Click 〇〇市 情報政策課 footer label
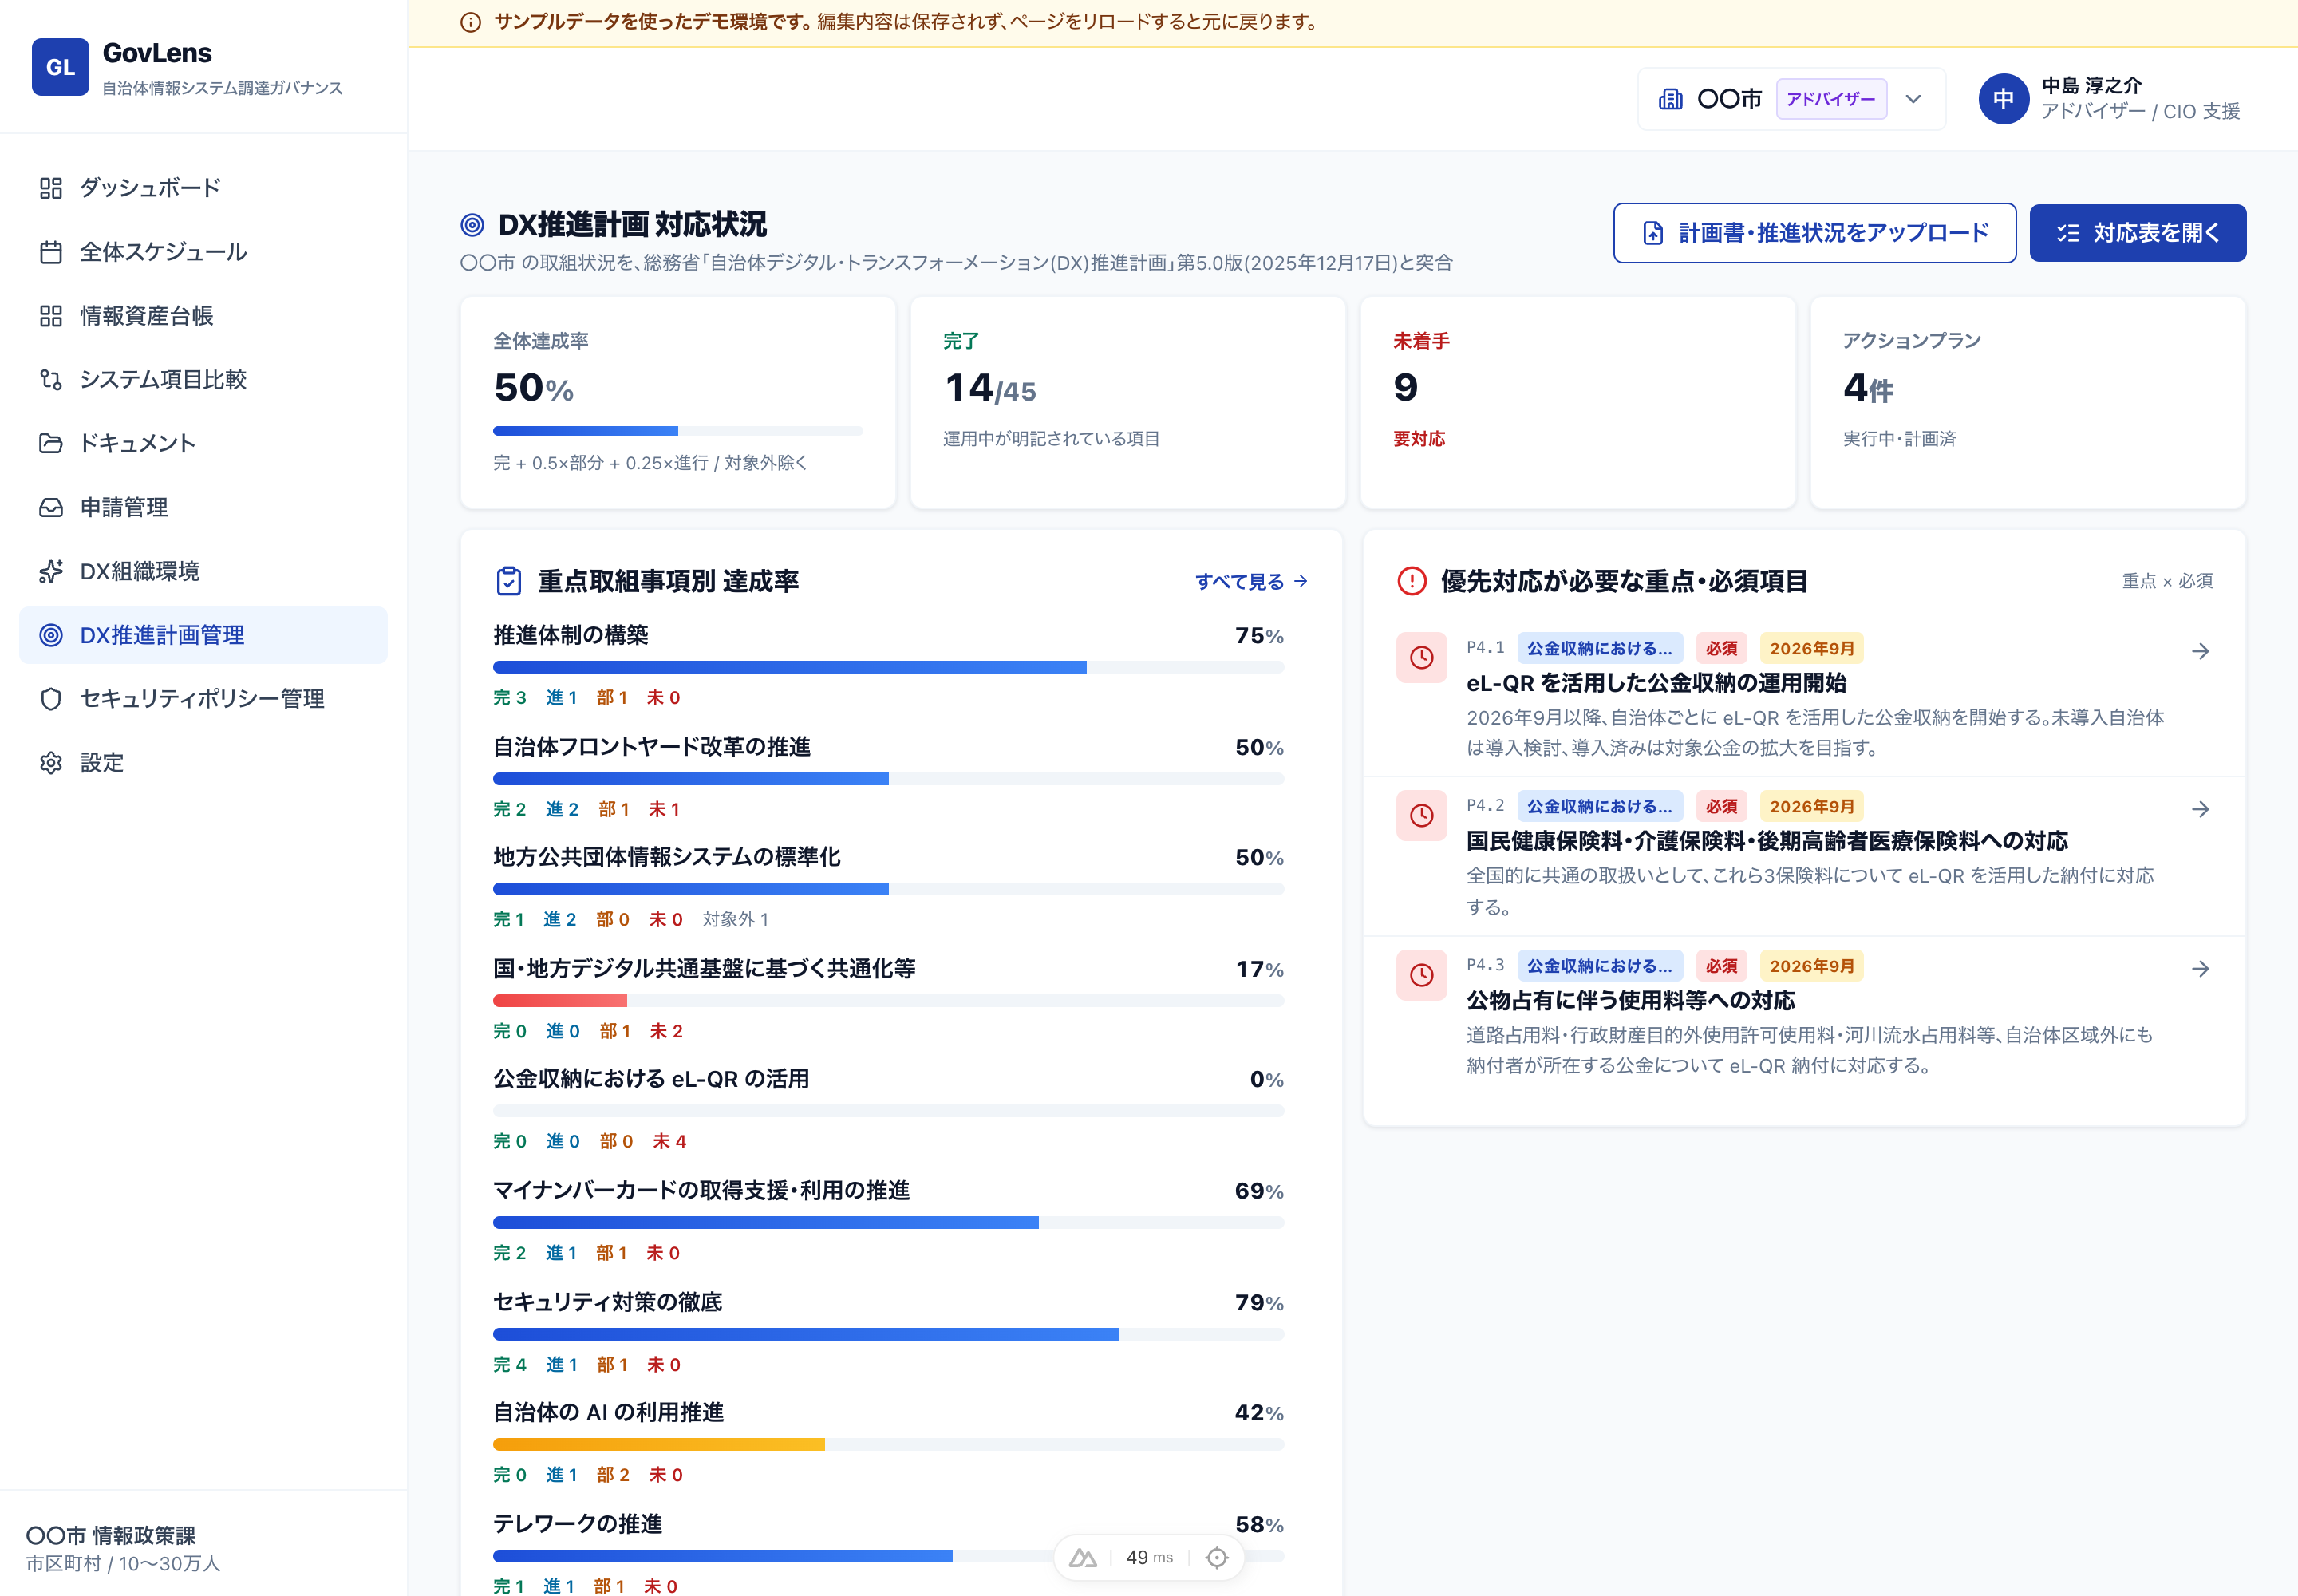 coord(111,1535)
